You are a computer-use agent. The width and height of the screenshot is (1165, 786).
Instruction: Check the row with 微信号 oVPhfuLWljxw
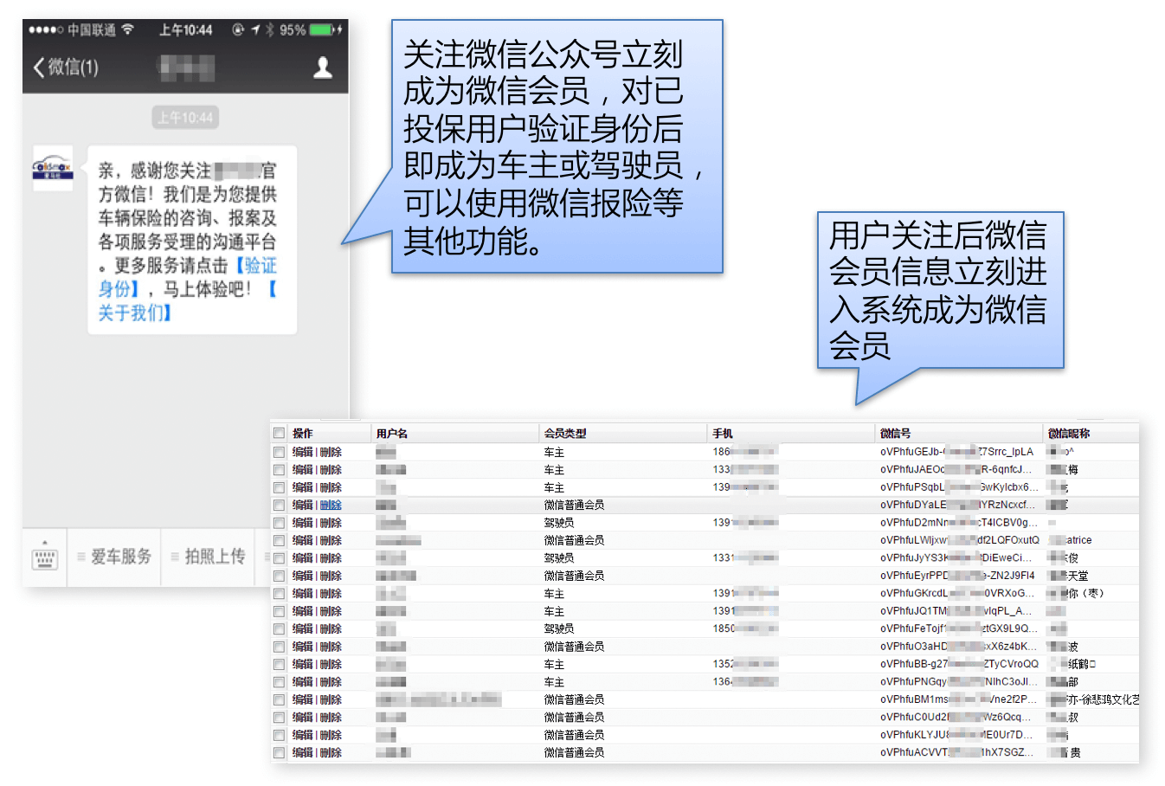[x=279, y=540]
